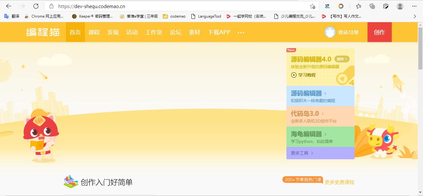Open the 课程 nav item
Screen dimensions: 423x196
[94, 32]
